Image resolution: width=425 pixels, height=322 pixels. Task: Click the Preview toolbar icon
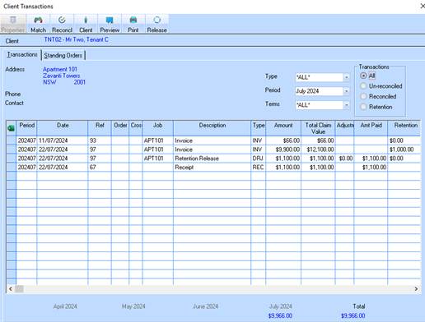pos(110,24)
